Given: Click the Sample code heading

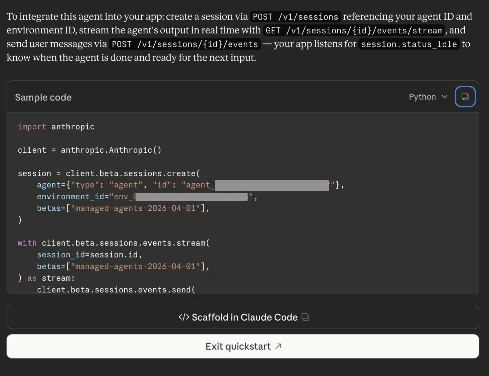Looking at the screenshot, I should pos(43,97).
